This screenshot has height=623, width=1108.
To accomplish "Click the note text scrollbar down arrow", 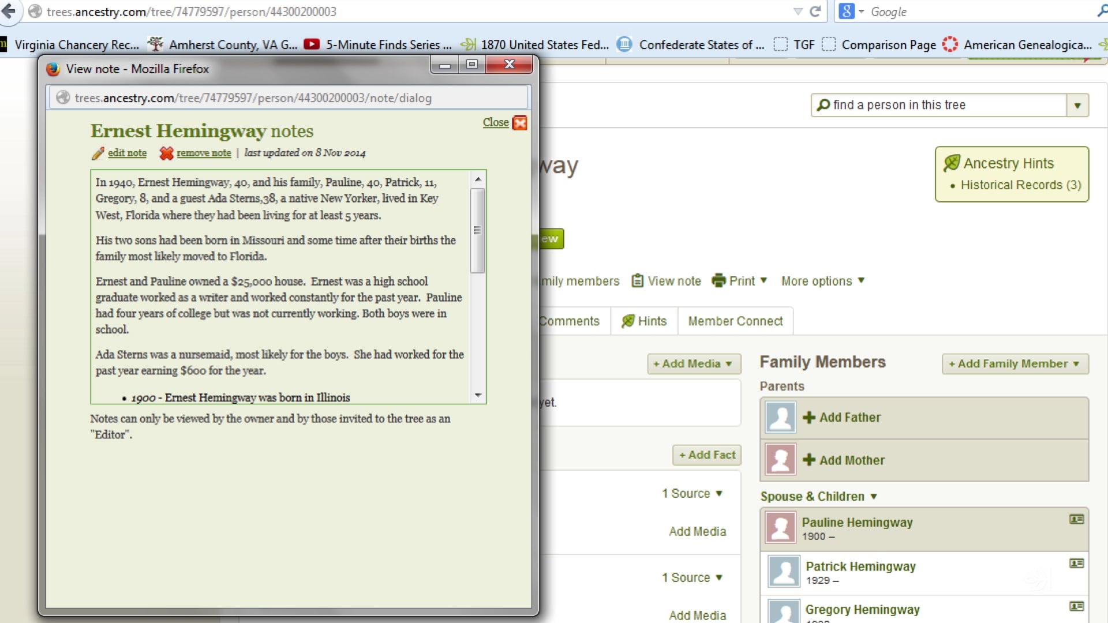I will (x=478, y=395).
